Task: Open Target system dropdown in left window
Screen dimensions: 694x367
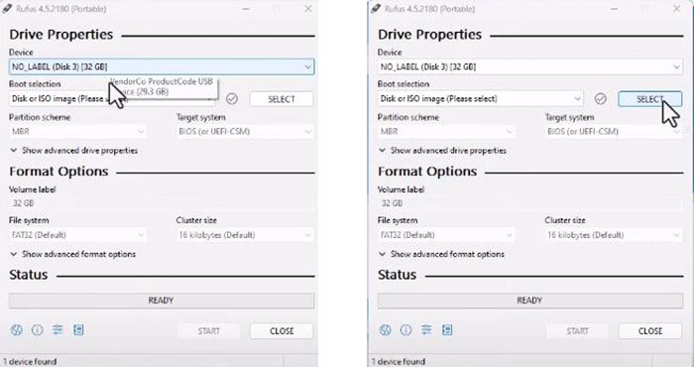Action: (x=245, y=132)
